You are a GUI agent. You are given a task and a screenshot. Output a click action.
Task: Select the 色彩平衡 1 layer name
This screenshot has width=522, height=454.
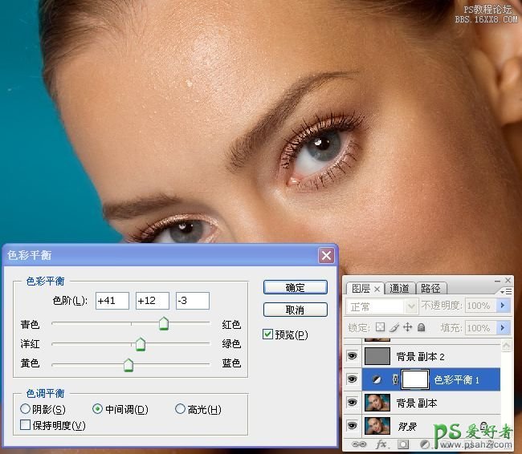coord(456,380)
